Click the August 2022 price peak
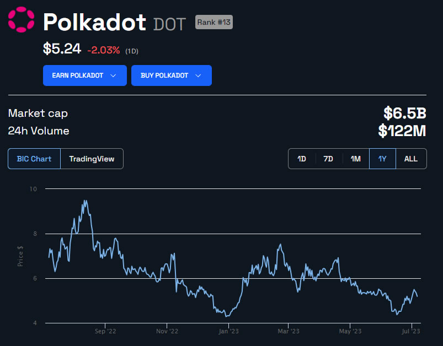 85,201
